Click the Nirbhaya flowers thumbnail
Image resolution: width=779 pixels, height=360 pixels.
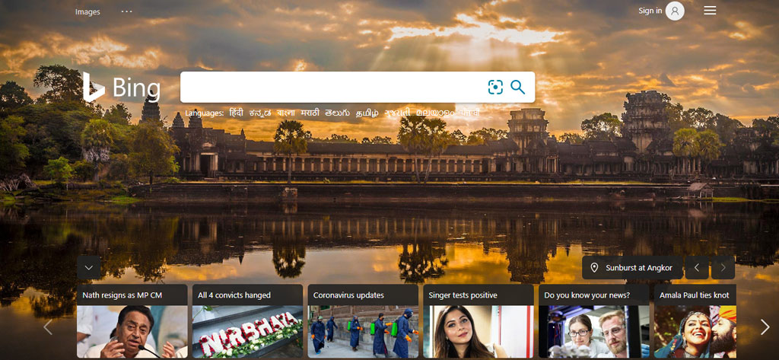(247, 332)
